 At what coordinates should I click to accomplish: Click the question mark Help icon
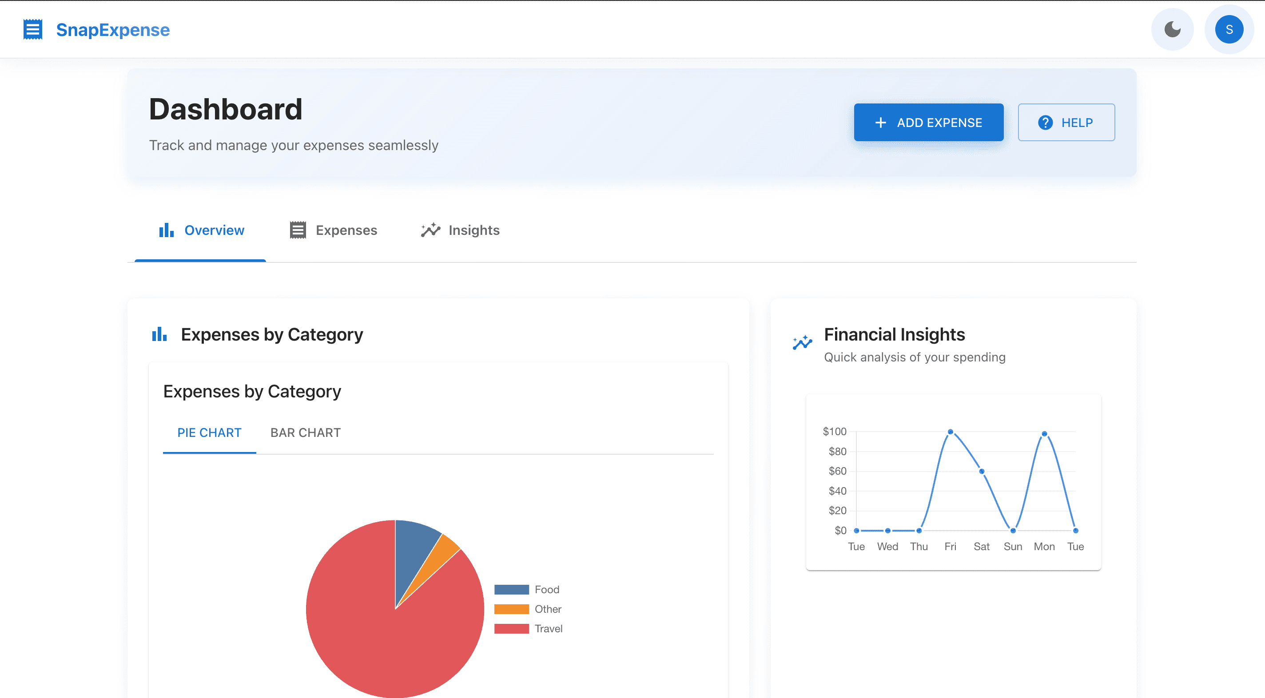[1045, 123]
